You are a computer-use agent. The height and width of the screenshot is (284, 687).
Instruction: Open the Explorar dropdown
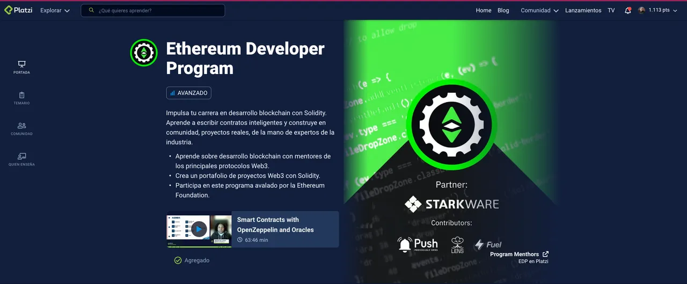(x=55, y=10)
